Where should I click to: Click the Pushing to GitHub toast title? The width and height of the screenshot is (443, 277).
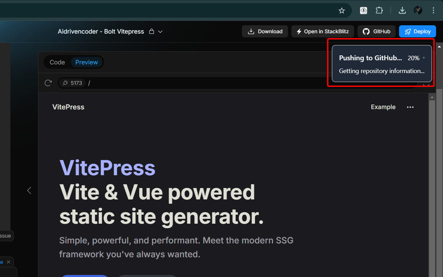(370, 58)
